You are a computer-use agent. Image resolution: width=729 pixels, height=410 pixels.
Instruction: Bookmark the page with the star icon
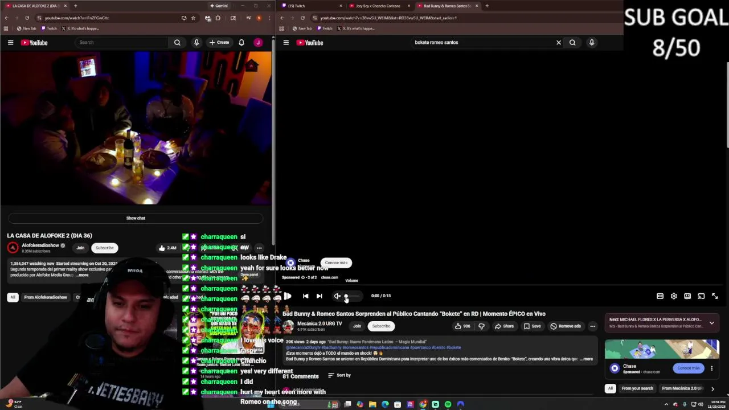[193, 18]
